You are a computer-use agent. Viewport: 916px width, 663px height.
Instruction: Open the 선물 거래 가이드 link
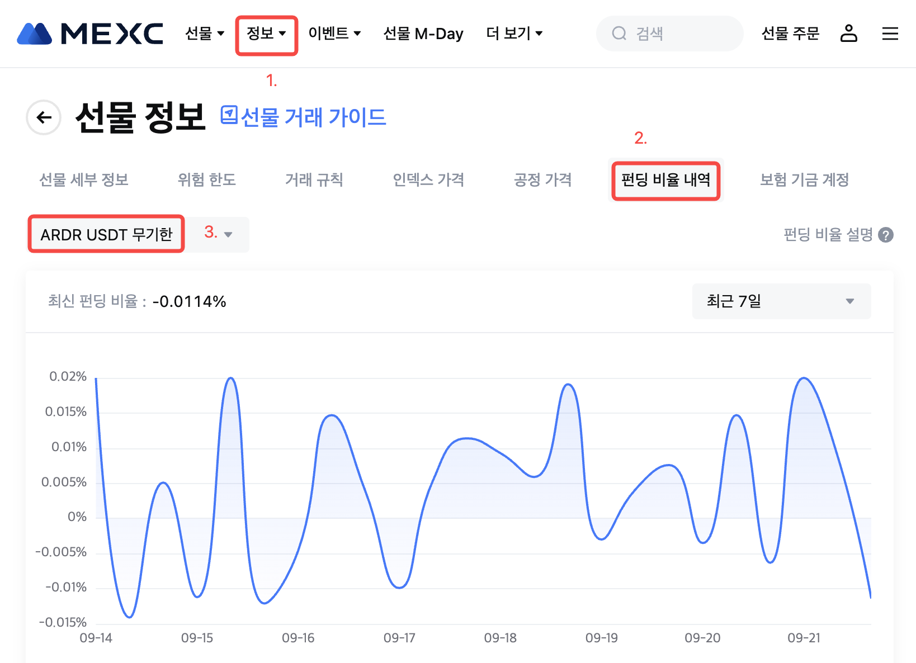(x=313, y=117)
